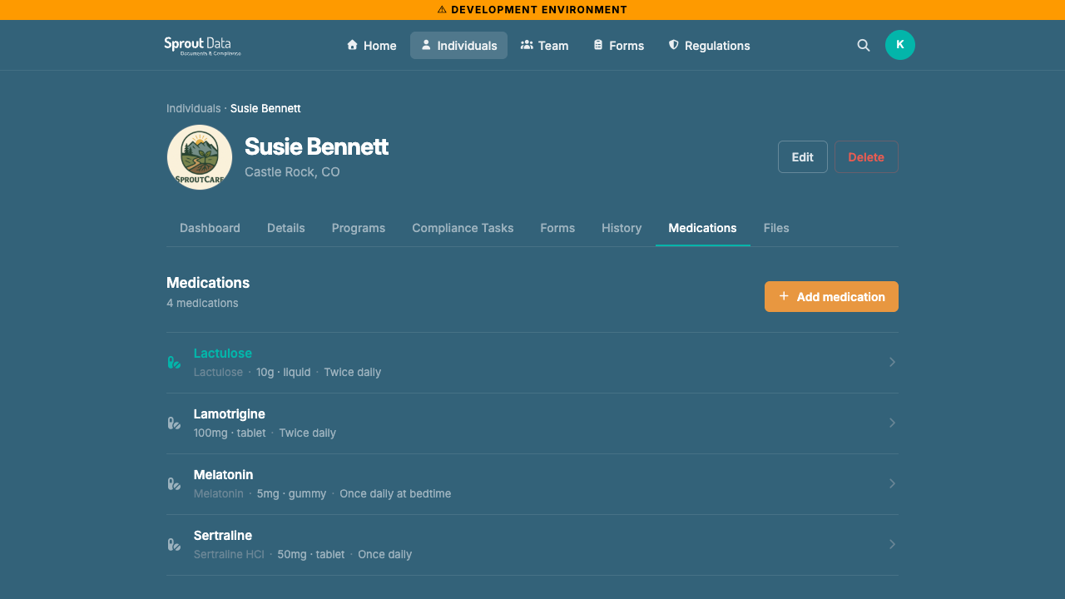This screenshot has width=1065, height=599.
Task: Click 'Once daily at bedtime' text
Action: pyautogui.click(x=395, y=493)
